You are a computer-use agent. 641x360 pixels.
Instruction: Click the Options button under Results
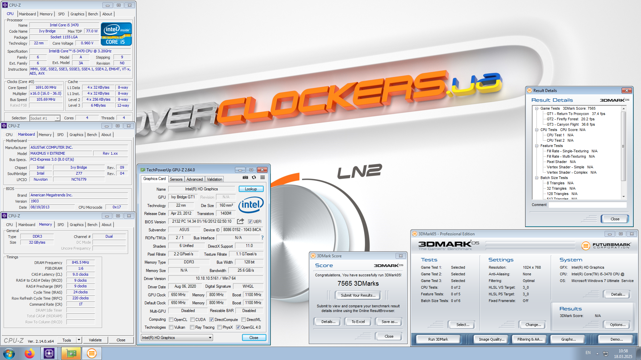pyautogui.click(x=618, y=325)
